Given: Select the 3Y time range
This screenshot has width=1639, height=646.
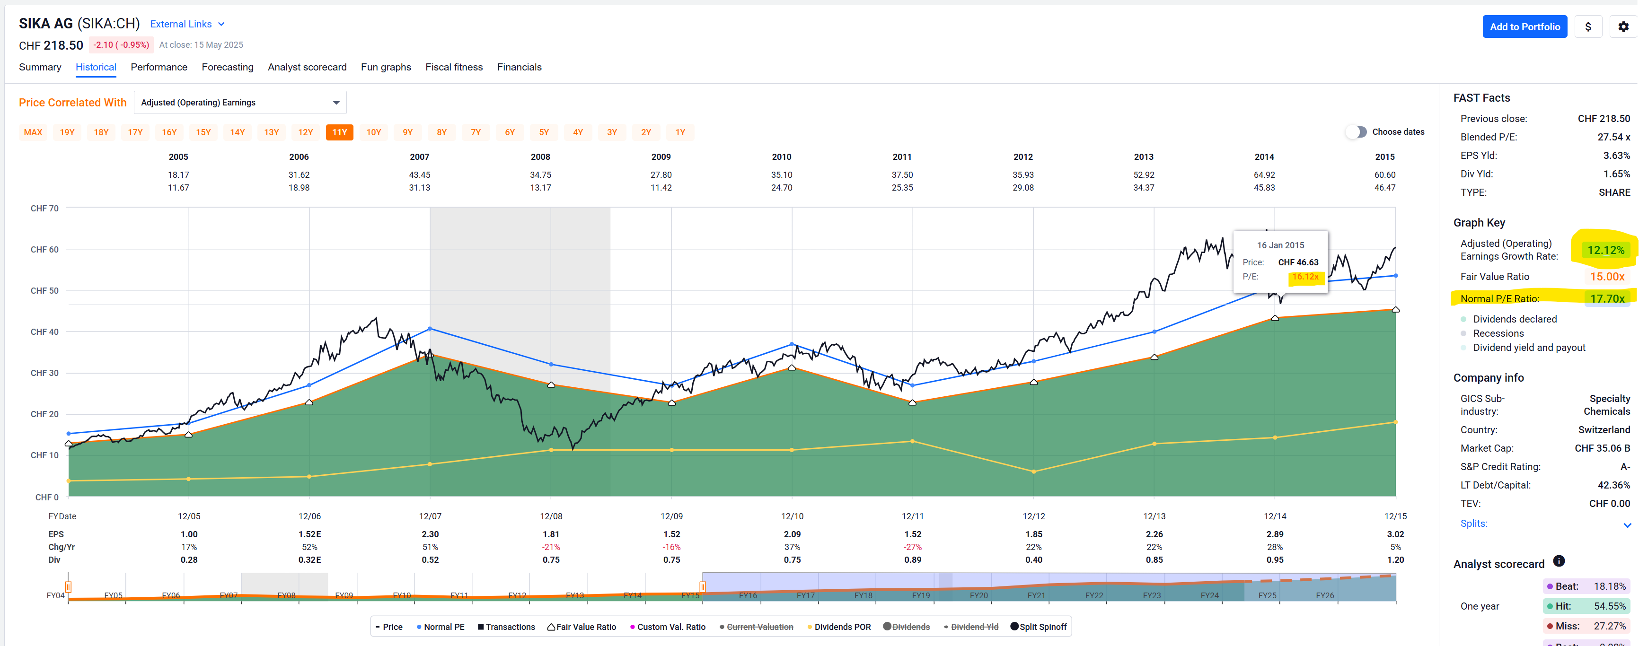Looking at the screenshot, I should 612,132.
